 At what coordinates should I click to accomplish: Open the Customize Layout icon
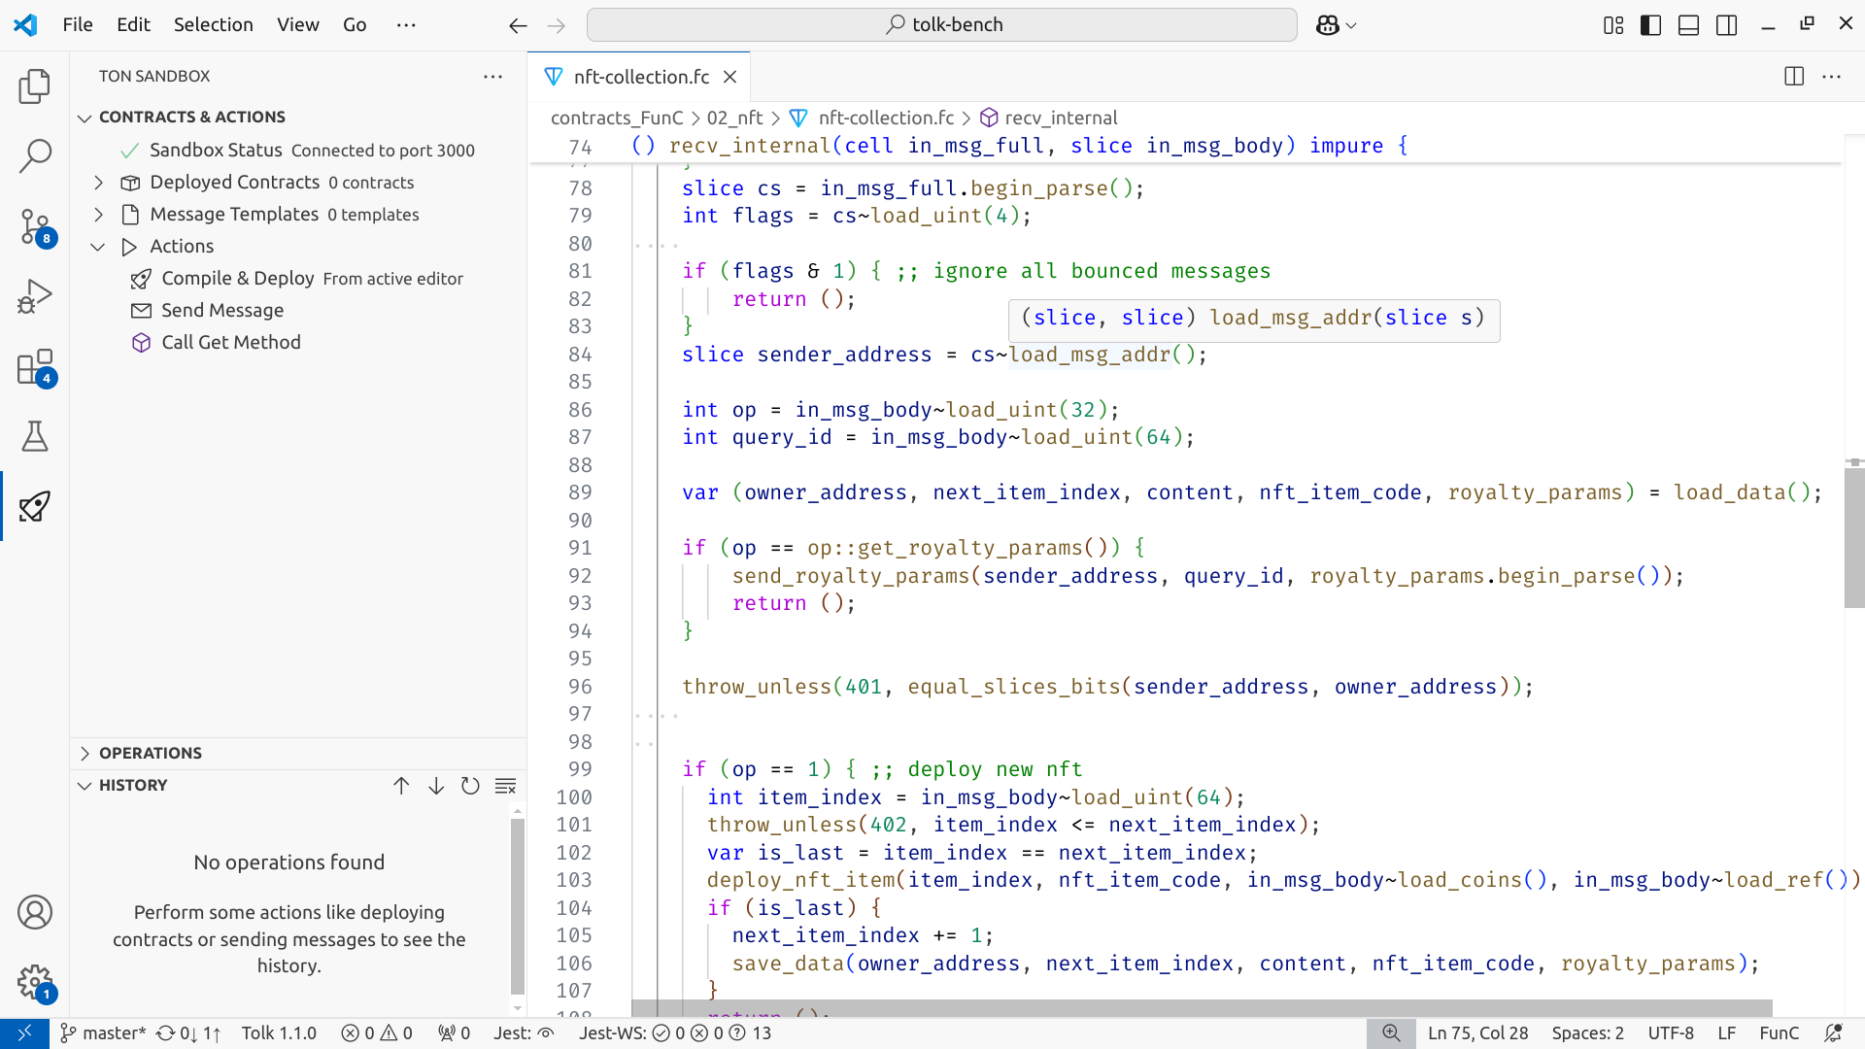[x=1613, y=25]
